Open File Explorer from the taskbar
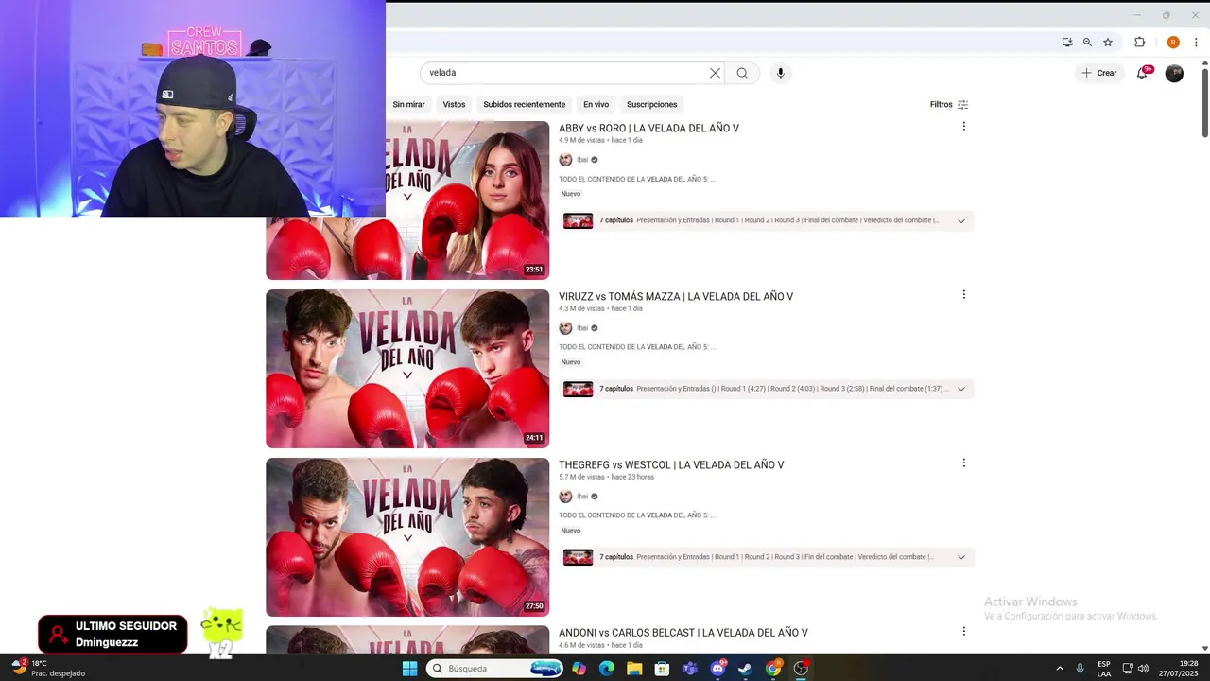 coord(634,669)
